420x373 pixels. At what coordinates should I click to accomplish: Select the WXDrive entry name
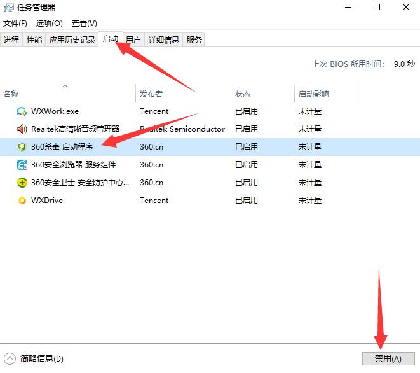[47, 201]
